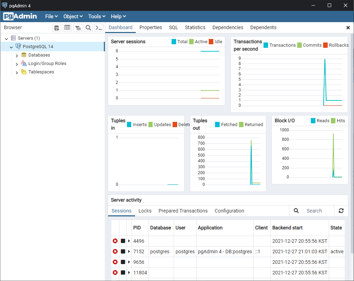Click the Query Tool database icon in Browser toolbar
The width and height of the screenshot is (354, 281).
tap(57, 28)
